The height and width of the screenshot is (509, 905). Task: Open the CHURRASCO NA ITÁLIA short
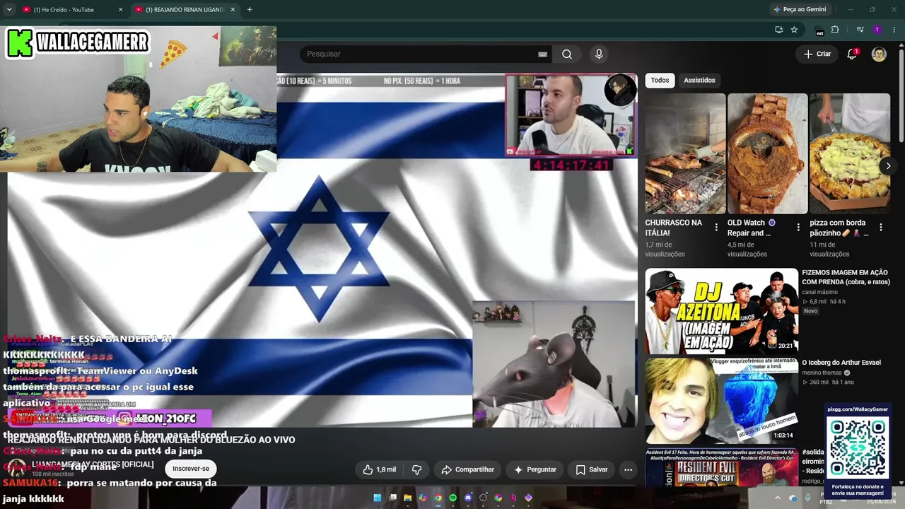click(685, 153)
